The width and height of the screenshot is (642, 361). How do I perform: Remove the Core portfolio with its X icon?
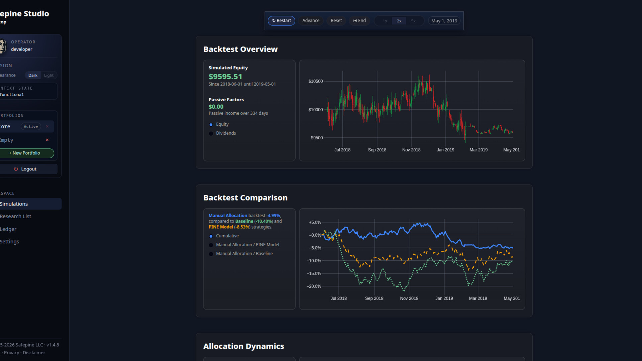coord(47,126)
